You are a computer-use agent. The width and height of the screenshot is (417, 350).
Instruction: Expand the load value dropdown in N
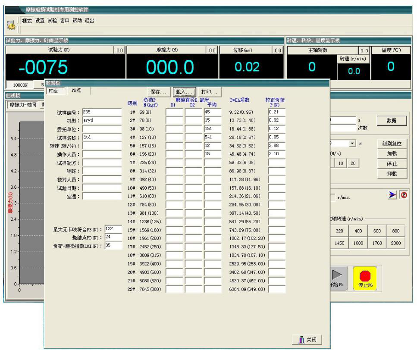353,143
